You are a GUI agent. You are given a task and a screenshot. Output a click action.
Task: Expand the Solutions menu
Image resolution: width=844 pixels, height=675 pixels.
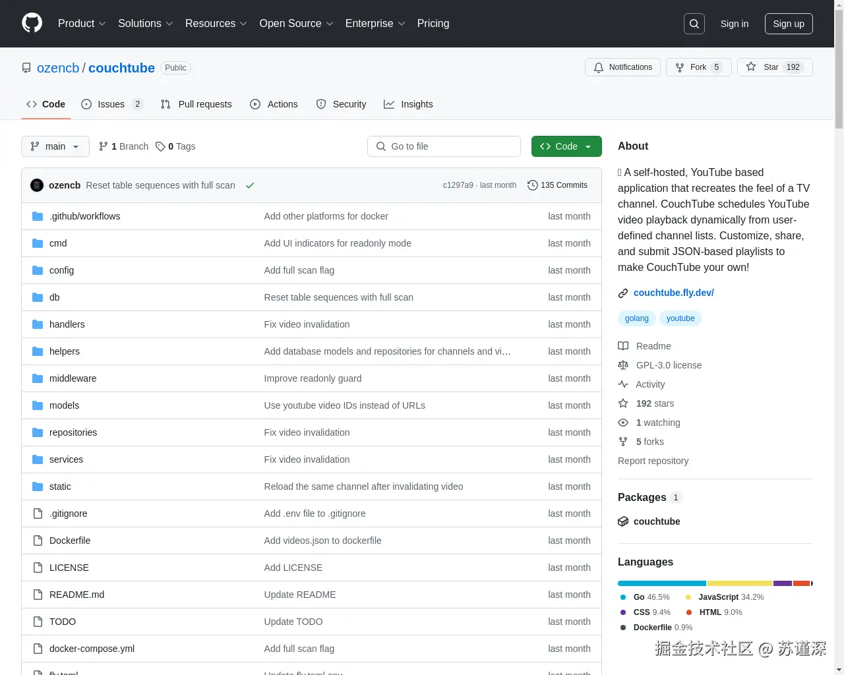[146, 24]
